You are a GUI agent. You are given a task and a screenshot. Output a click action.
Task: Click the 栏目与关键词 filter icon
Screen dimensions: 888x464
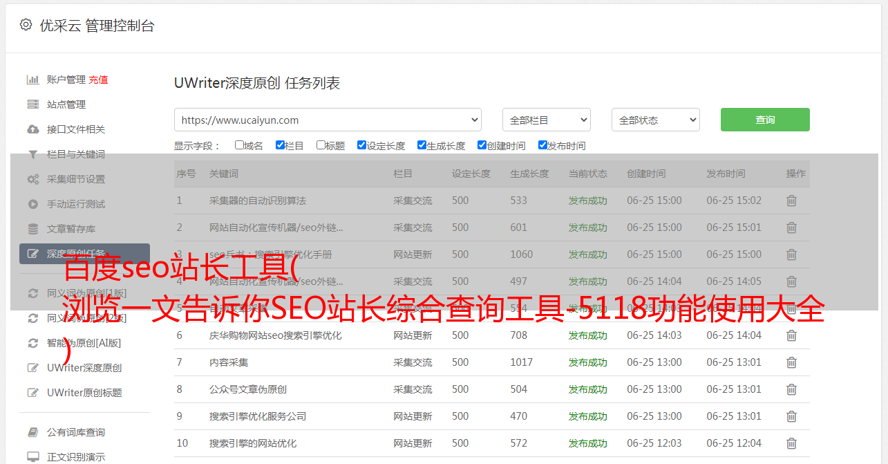[x=32, y=154]
